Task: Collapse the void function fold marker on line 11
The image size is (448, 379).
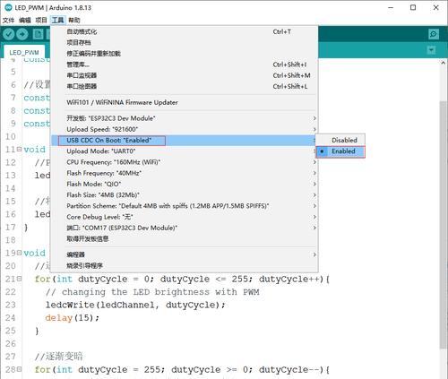Action: (x=19, y=149)
